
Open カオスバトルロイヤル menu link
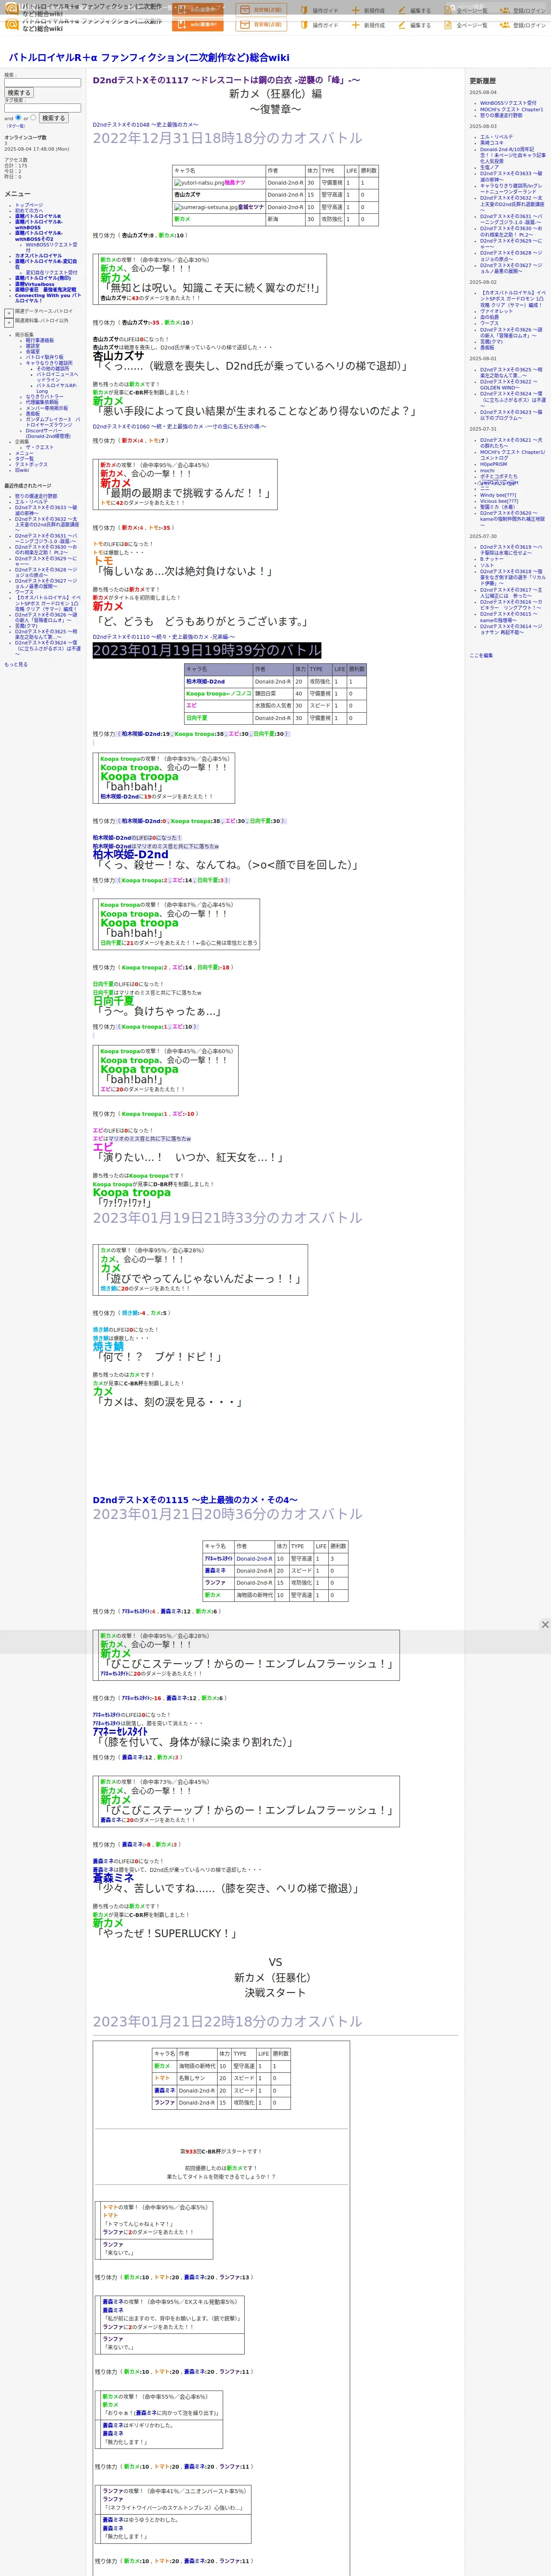[x=38, y=256]
